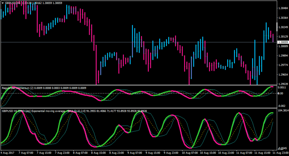Click the 11 Aug 15:00 time label
289x156 pixels.
[x=262, y=153]
